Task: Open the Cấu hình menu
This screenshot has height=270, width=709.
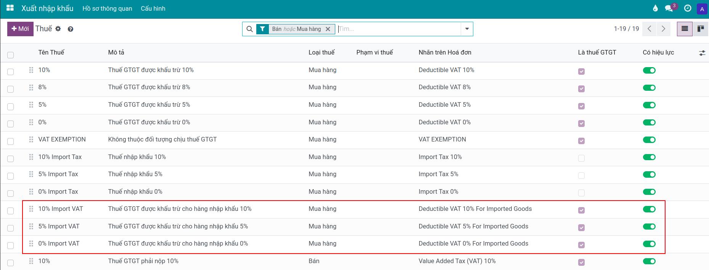Action: coord(153,8)
